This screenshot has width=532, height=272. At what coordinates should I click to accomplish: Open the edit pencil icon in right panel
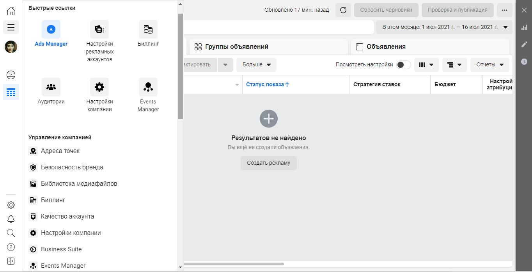(x=524, y=44)
